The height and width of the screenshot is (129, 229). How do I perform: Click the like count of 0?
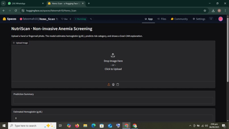(70, 19)
